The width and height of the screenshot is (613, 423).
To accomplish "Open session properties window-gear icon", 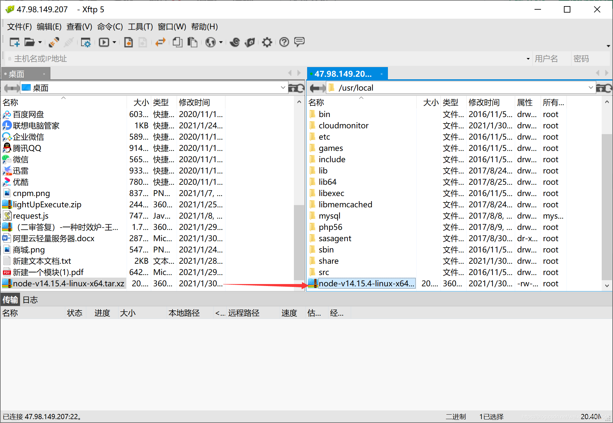I will (86, 42).
